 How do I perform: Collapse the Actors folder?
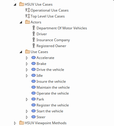(x=21, y=22)
